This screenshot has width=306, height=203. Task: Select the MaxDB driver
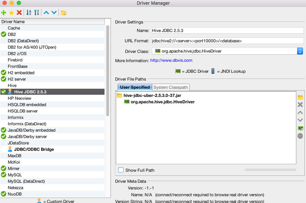52,156
